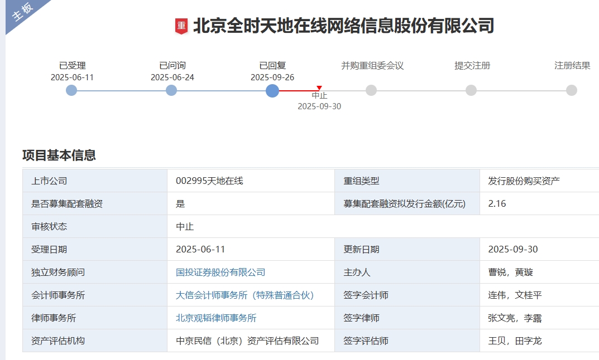Open the 大信会计师事务所（特殊普通合伙）link
This screenshot has width=599, height=360.
click(x=245, y=295)
